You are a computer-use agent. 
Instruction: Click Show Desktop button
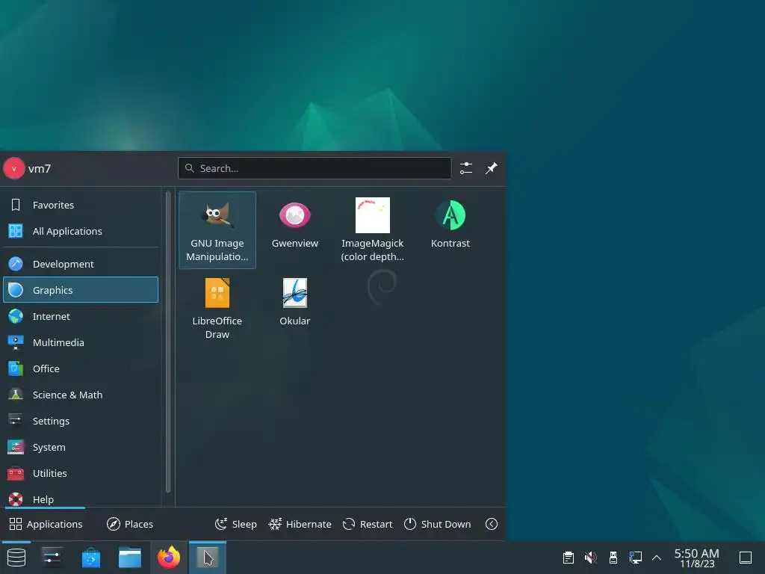click(x=746, y=558)
